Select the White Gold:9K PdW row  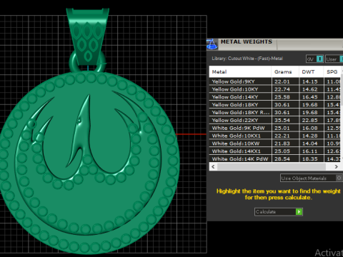276,128
